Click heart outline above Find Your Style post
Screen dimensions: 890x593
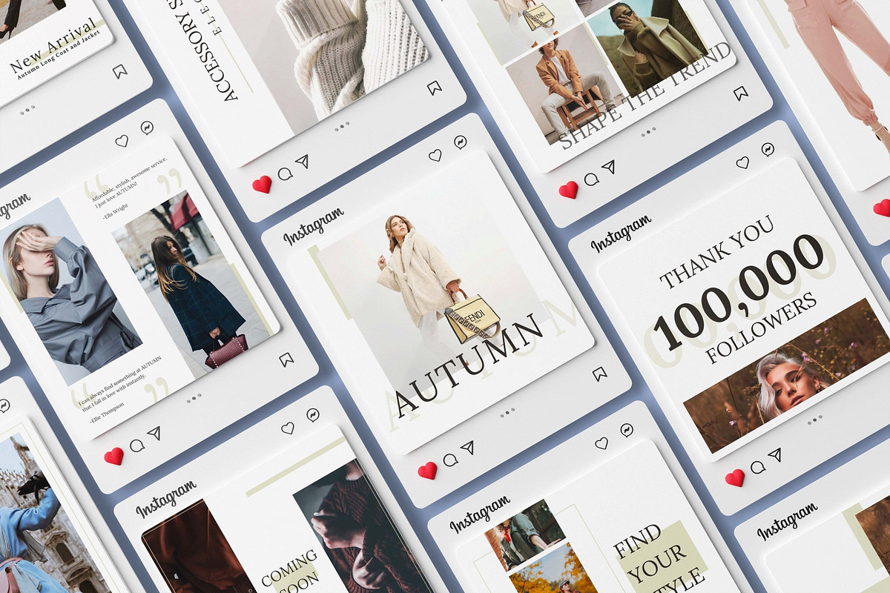point(601,443)
